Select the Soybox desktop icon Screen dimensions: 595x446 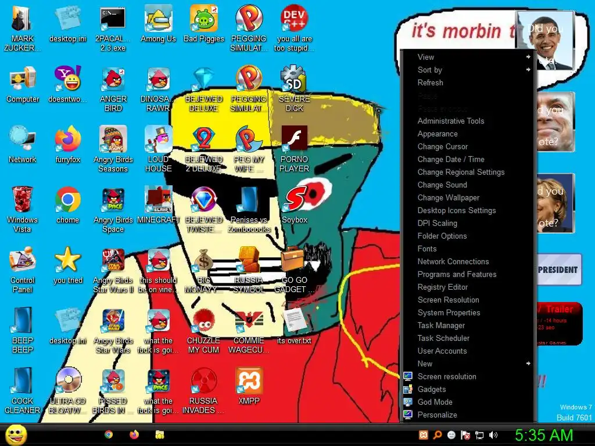pos(295,205)
